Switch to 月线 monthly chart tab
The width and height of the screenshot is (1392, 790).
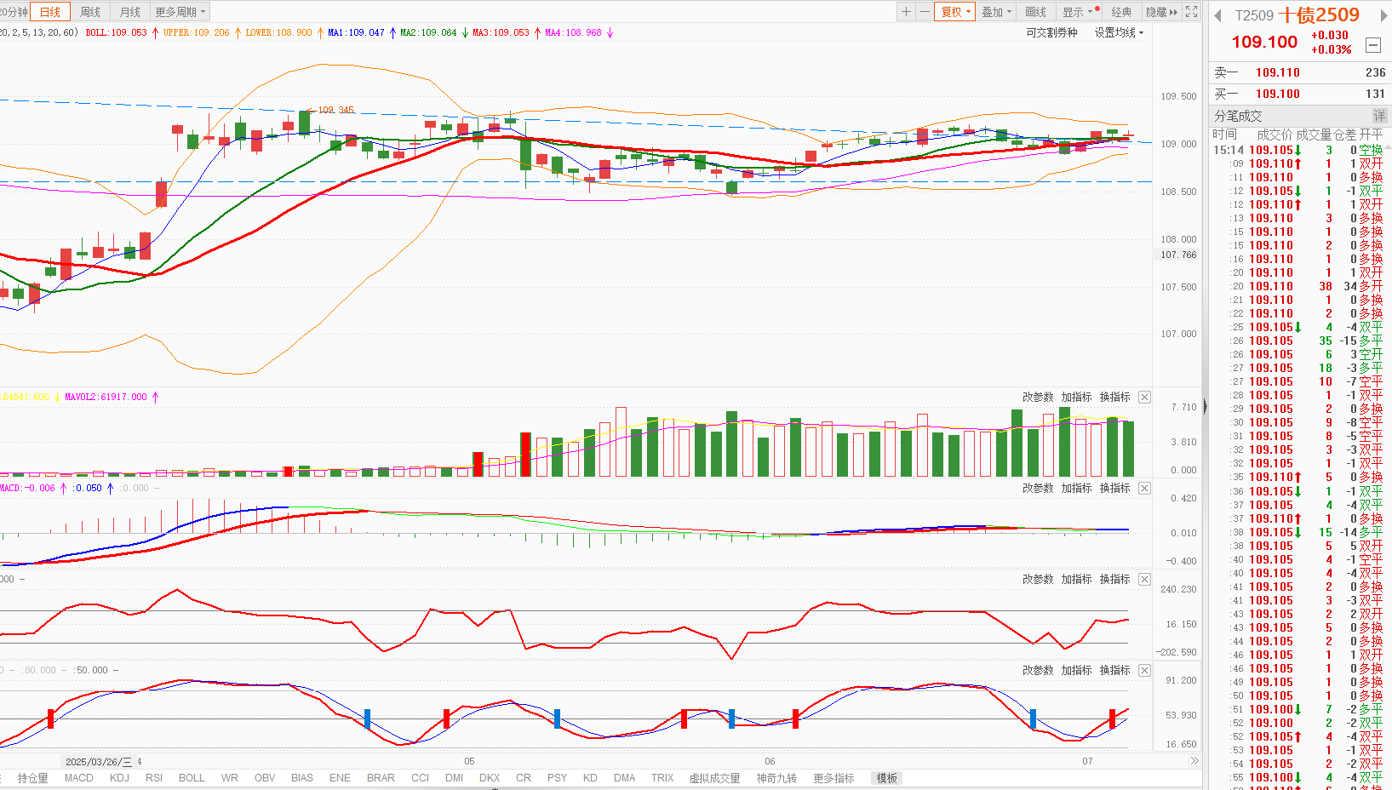tap(130, 12)
